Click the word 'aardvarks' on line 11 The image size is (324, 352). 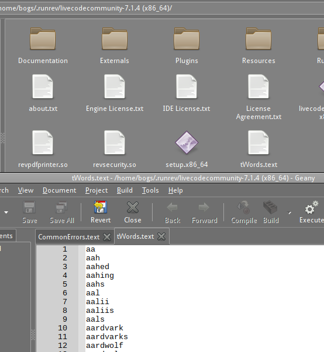point(107,337)
